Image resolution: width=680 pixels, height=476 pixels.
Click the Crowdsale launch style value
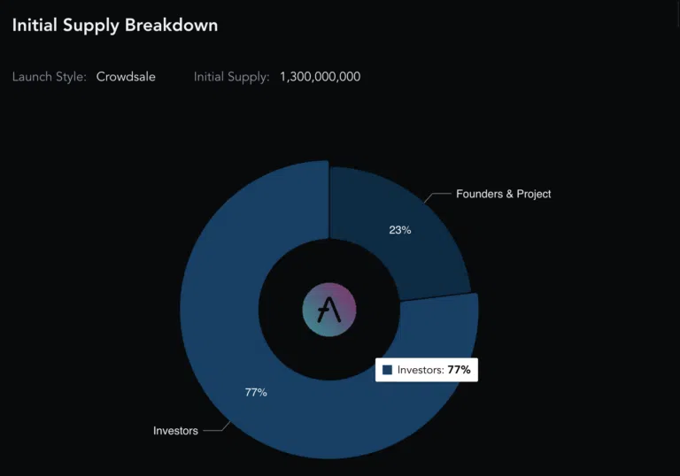coord(126,77)
